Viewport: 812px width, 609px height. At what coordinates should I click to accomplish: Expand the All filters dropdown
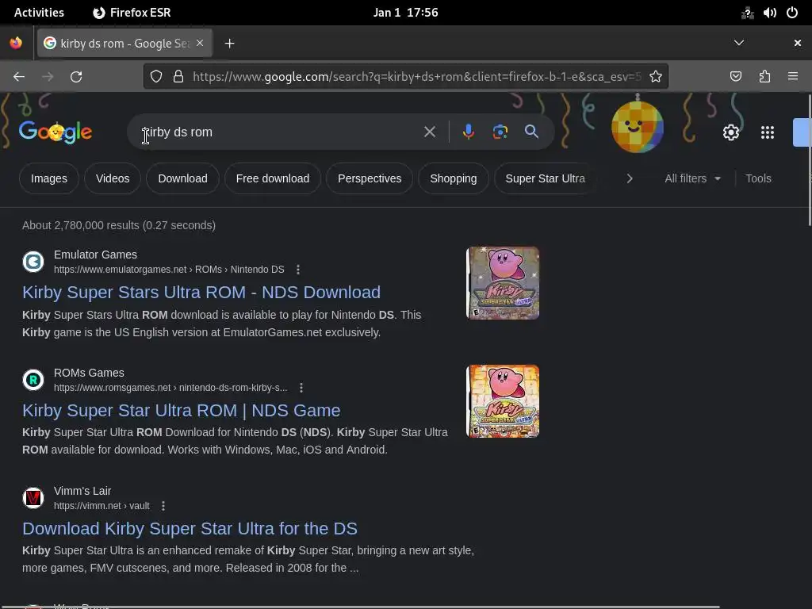click(692, 178)
